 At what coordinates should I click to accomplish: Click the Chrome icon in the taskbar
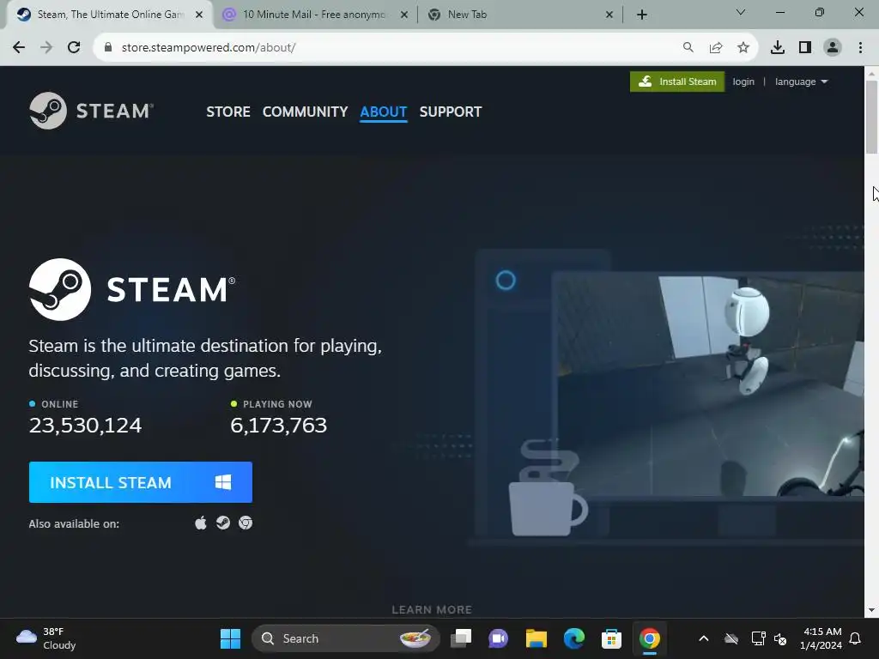pyautogui.click(x=650, y=638)
